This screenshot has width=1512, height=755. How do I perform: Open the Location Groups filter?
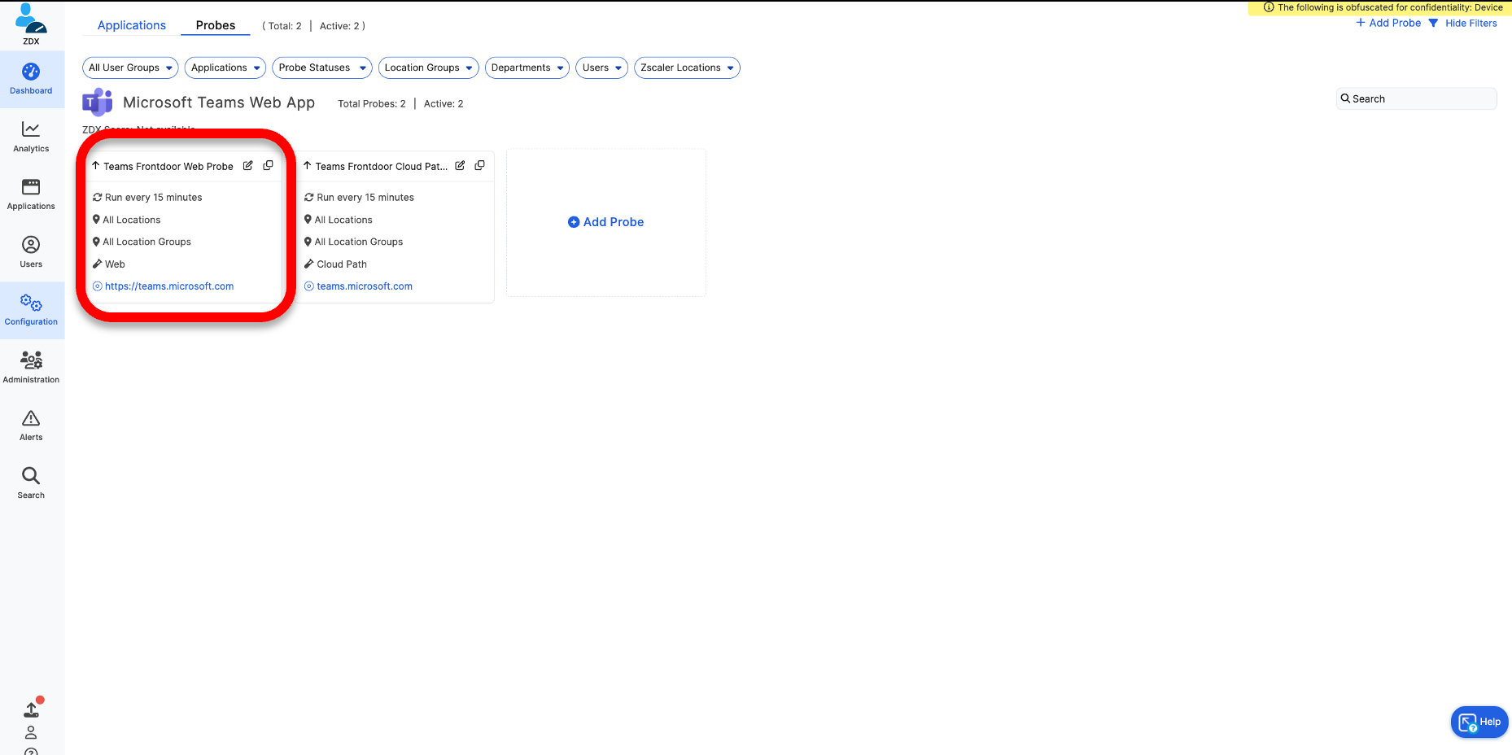click(x=429, y=68)
